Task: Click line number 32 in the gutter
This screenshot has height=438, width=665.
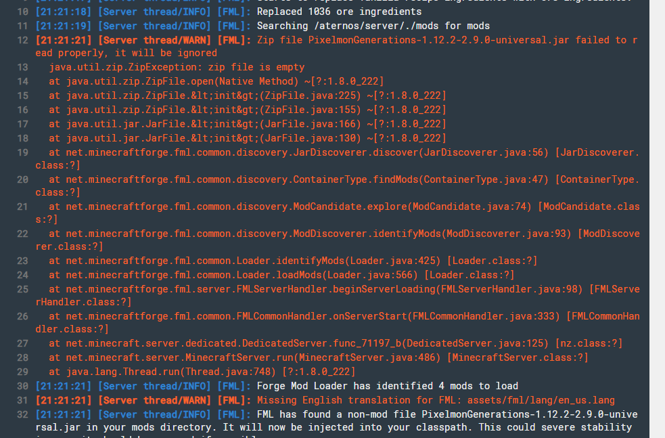Action: tap(22, 415)
